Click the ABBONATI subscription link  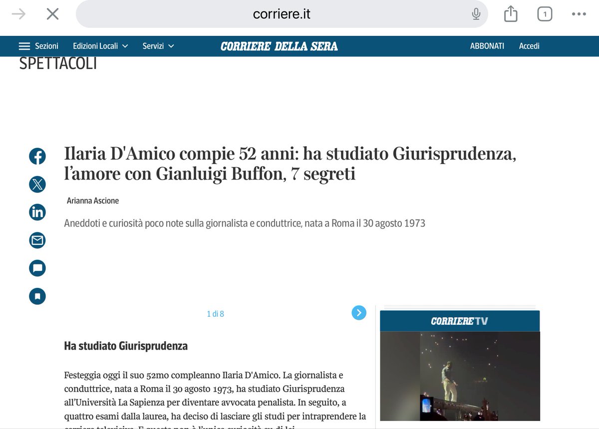487,45
